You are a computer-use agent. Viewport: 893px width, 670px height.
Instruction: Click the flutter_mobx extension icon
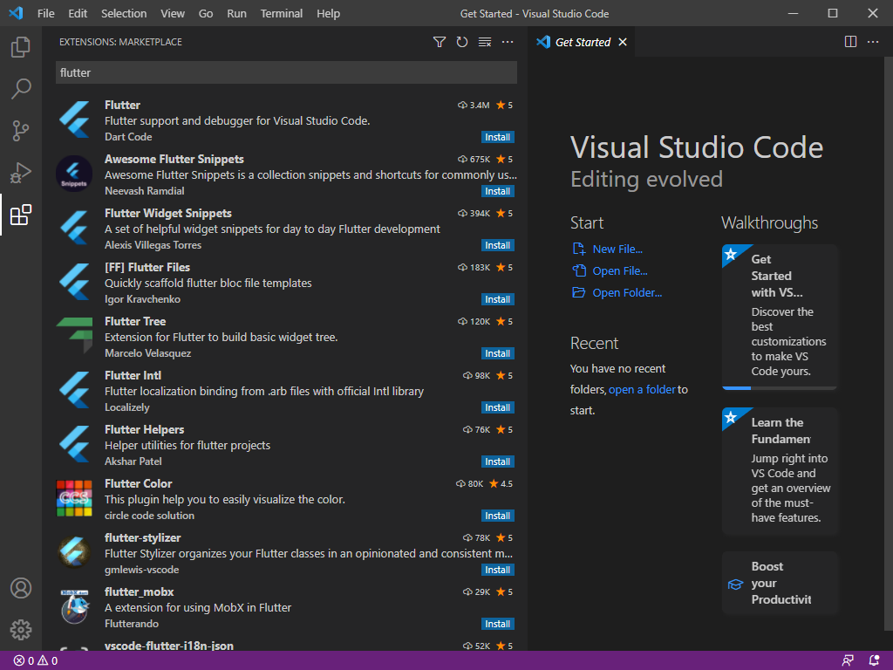(x=75, y=606)
